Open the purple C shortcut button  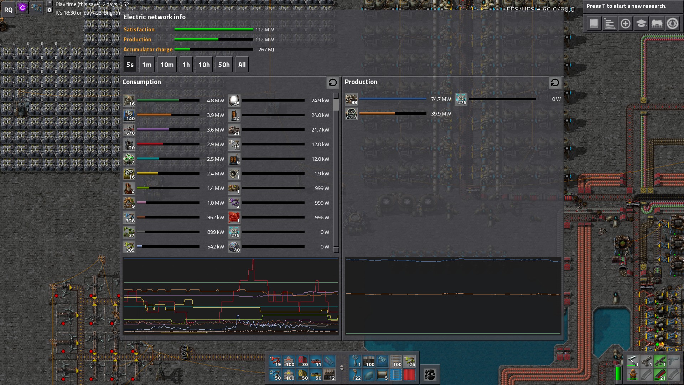[x=22, y=7]
